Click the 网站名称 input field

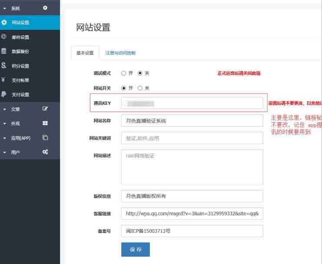pyautogui.click(x=192, y=120)
